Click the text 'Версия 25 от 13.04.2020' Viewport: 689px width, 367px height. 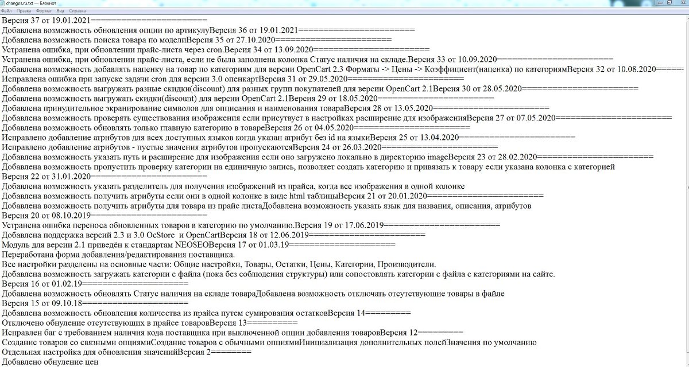415,137
